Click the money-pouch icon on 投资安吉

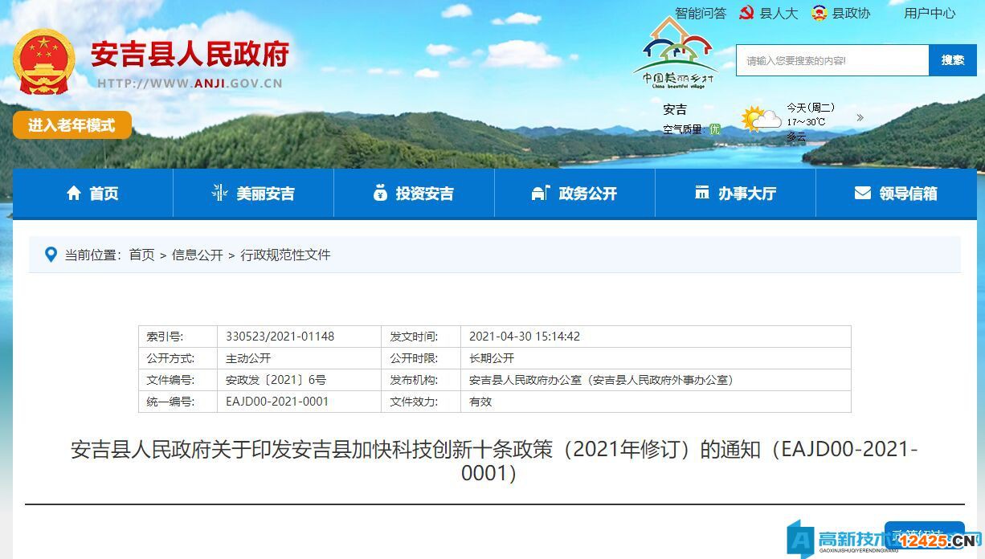pos(379,192)
